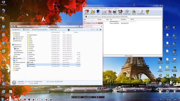This screenshot has height=101, width=180.
Task: Open Загрузки in Explorer favorites sidebar
Action: (17, 35)
